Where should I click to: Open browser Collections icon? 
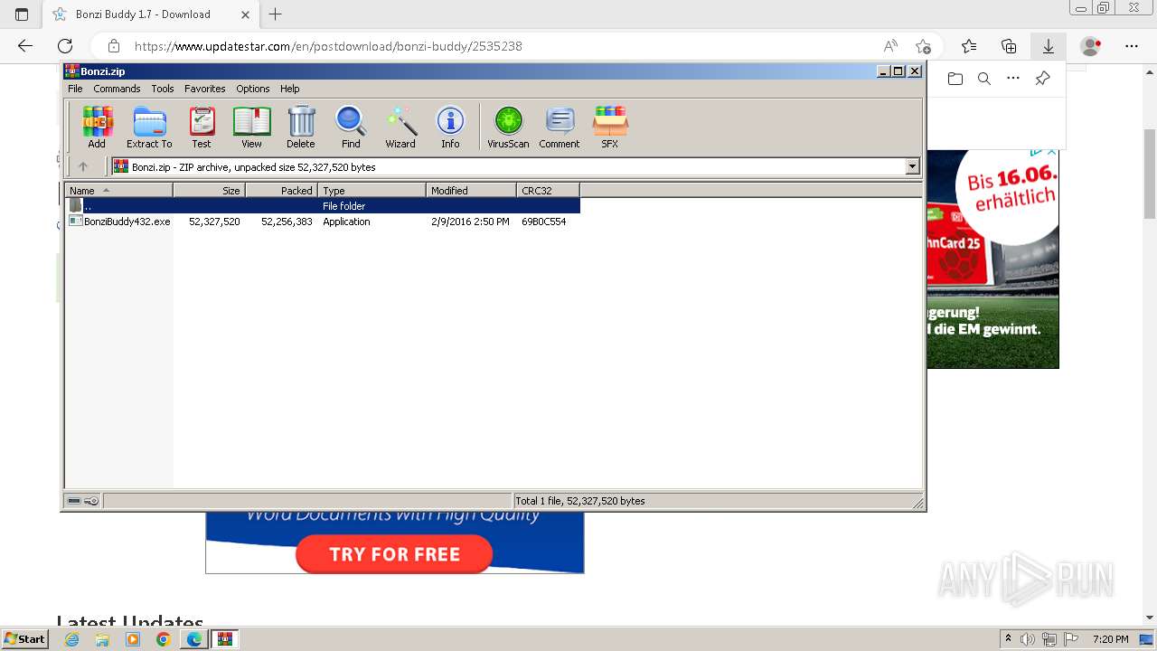coord(1009,46)
